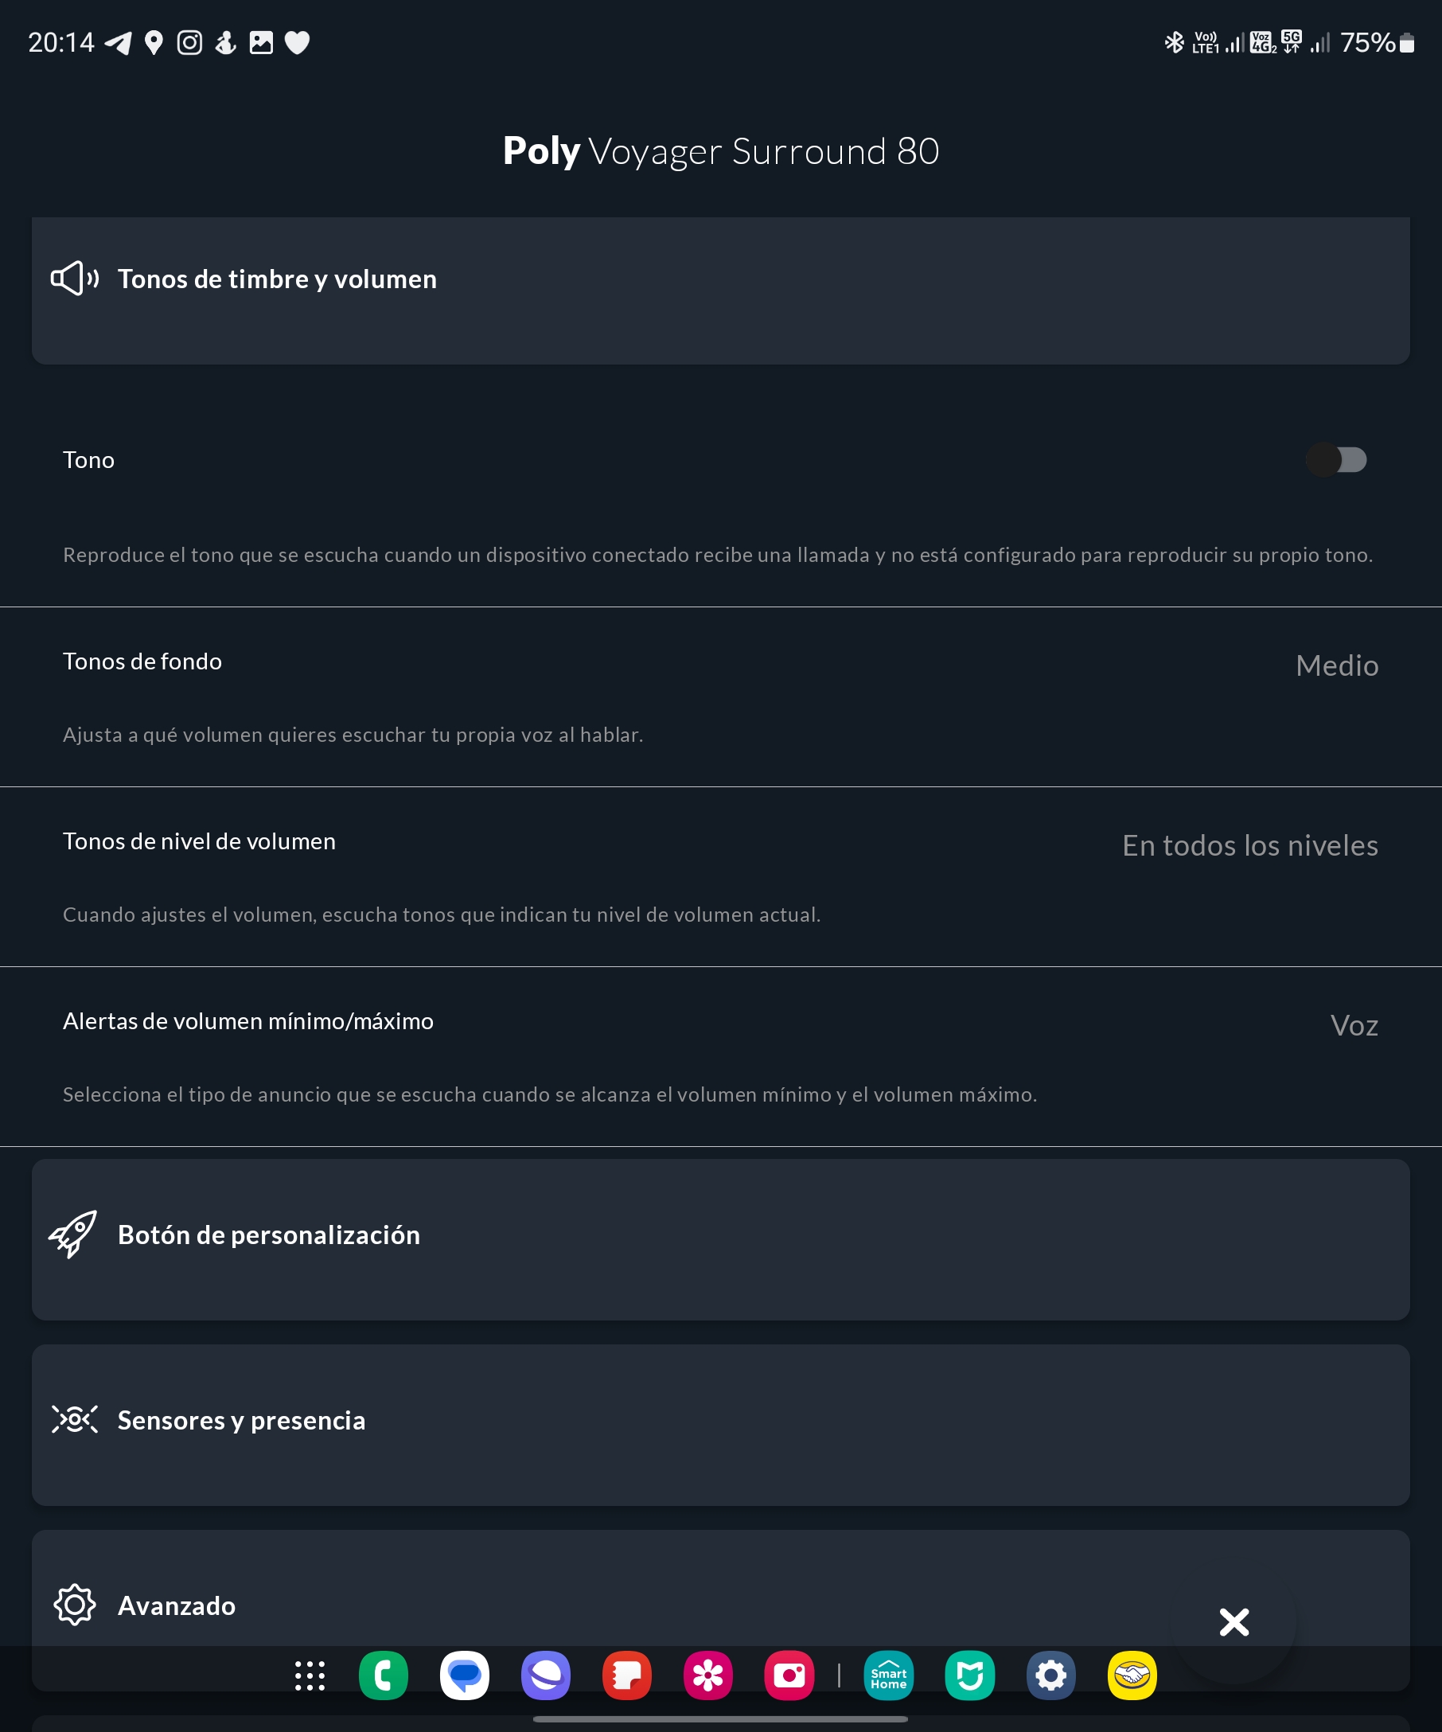
Task: Tap the bottom navigation gesture handle
Action: click(x=719, y=1719)
